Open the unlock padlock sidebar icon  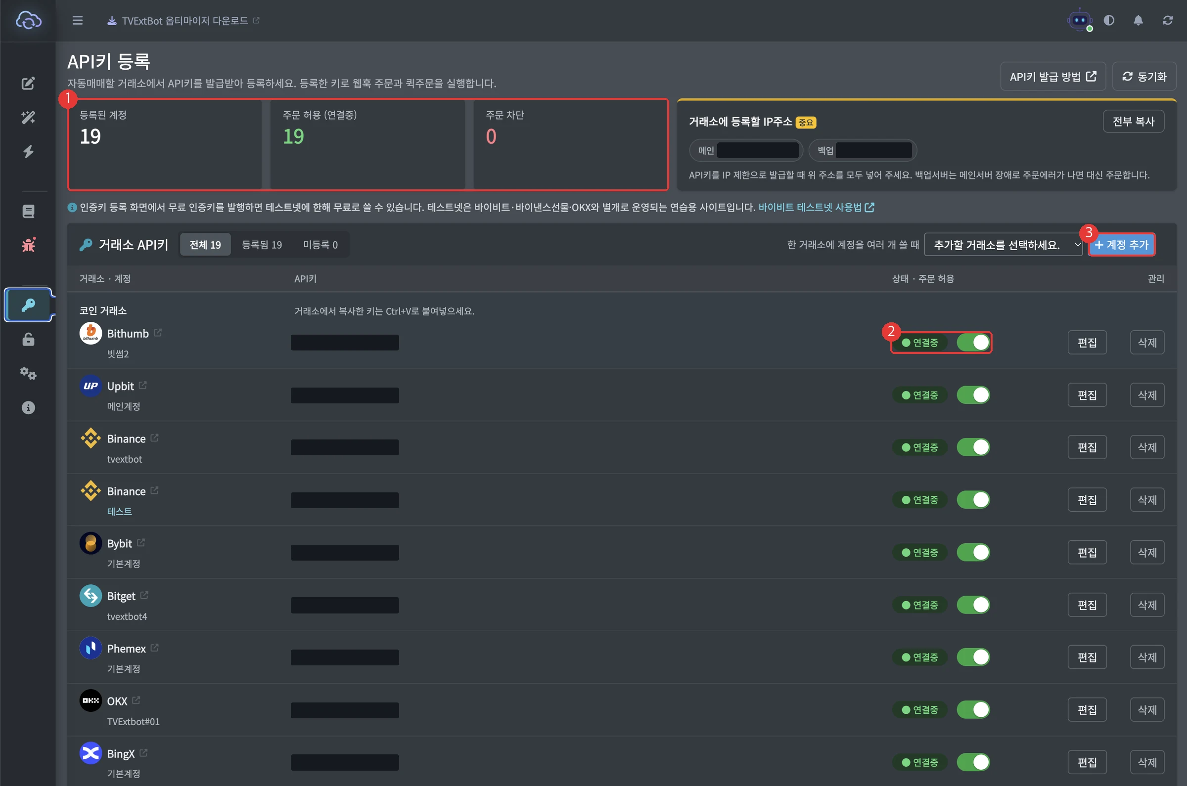(x=28, y=339)
